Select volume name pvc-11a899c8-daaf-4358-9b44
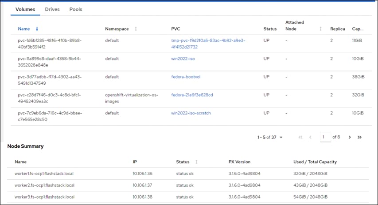Screen dimensions: 378x205 50,62
